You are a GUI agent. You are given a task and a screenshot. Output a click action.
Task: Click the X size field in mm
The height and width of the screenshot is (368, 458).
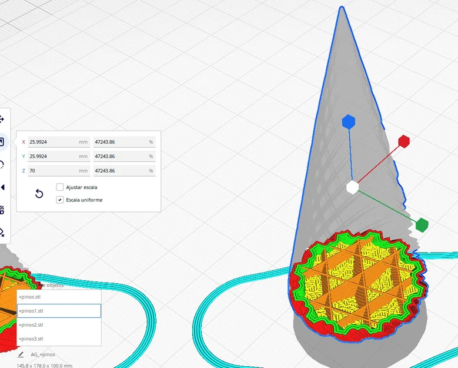tap(59, 142)
